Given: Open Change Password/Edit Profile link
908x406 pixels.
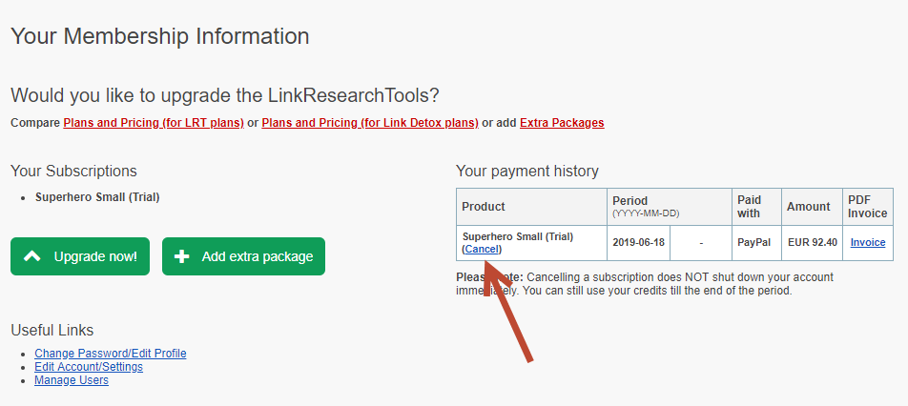Looking at the screenshot, I should 111,354.
